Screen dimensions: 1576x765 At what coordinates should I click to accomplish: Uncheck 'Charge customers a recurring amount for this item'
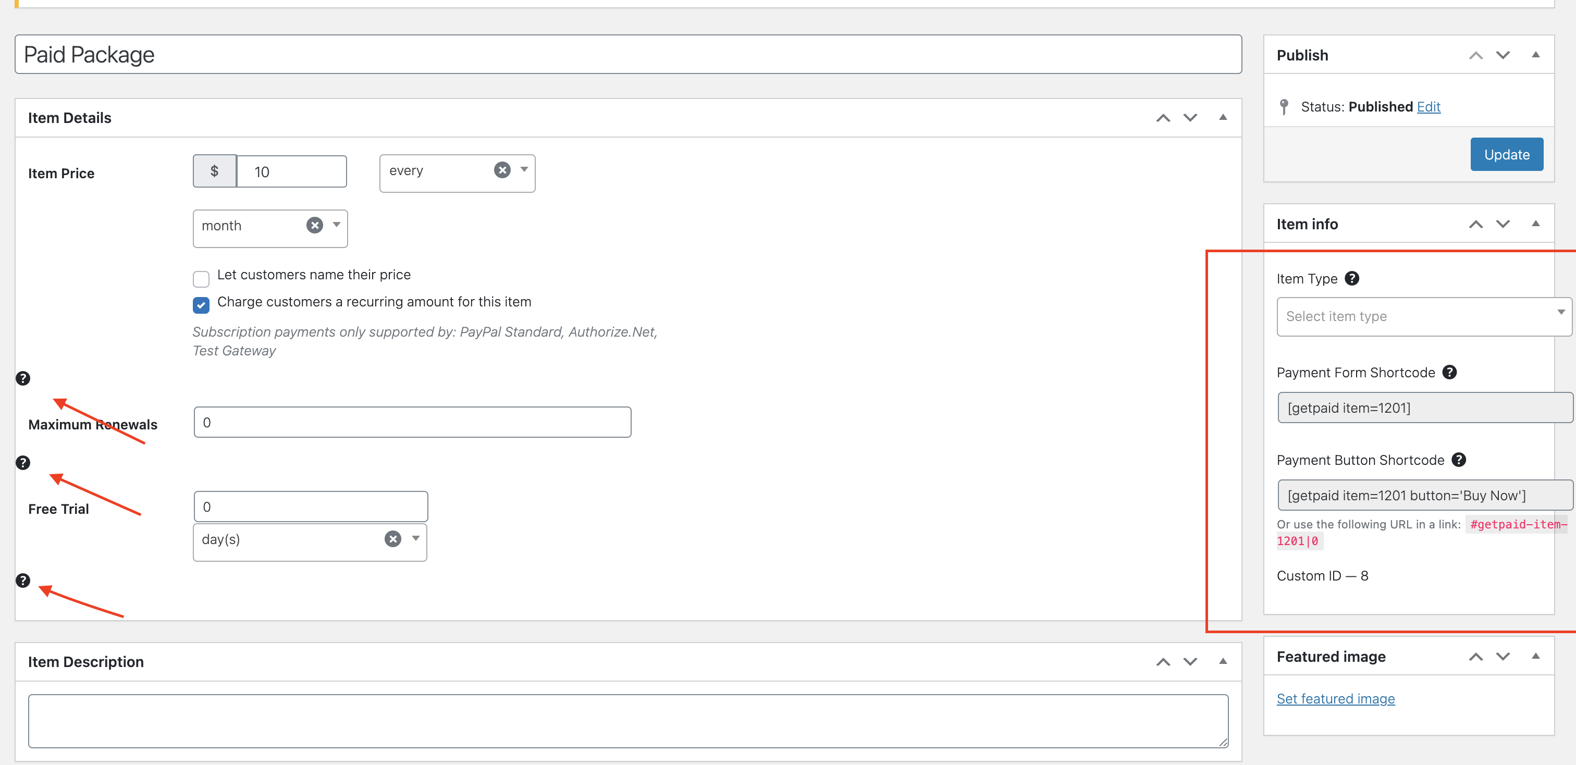[201, 305]
